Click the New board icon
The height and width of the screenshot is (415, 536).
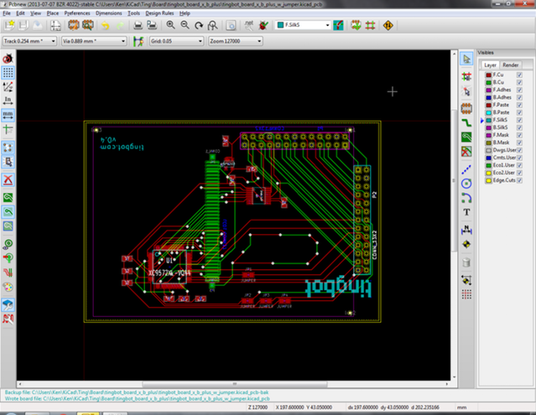(9, 25)
